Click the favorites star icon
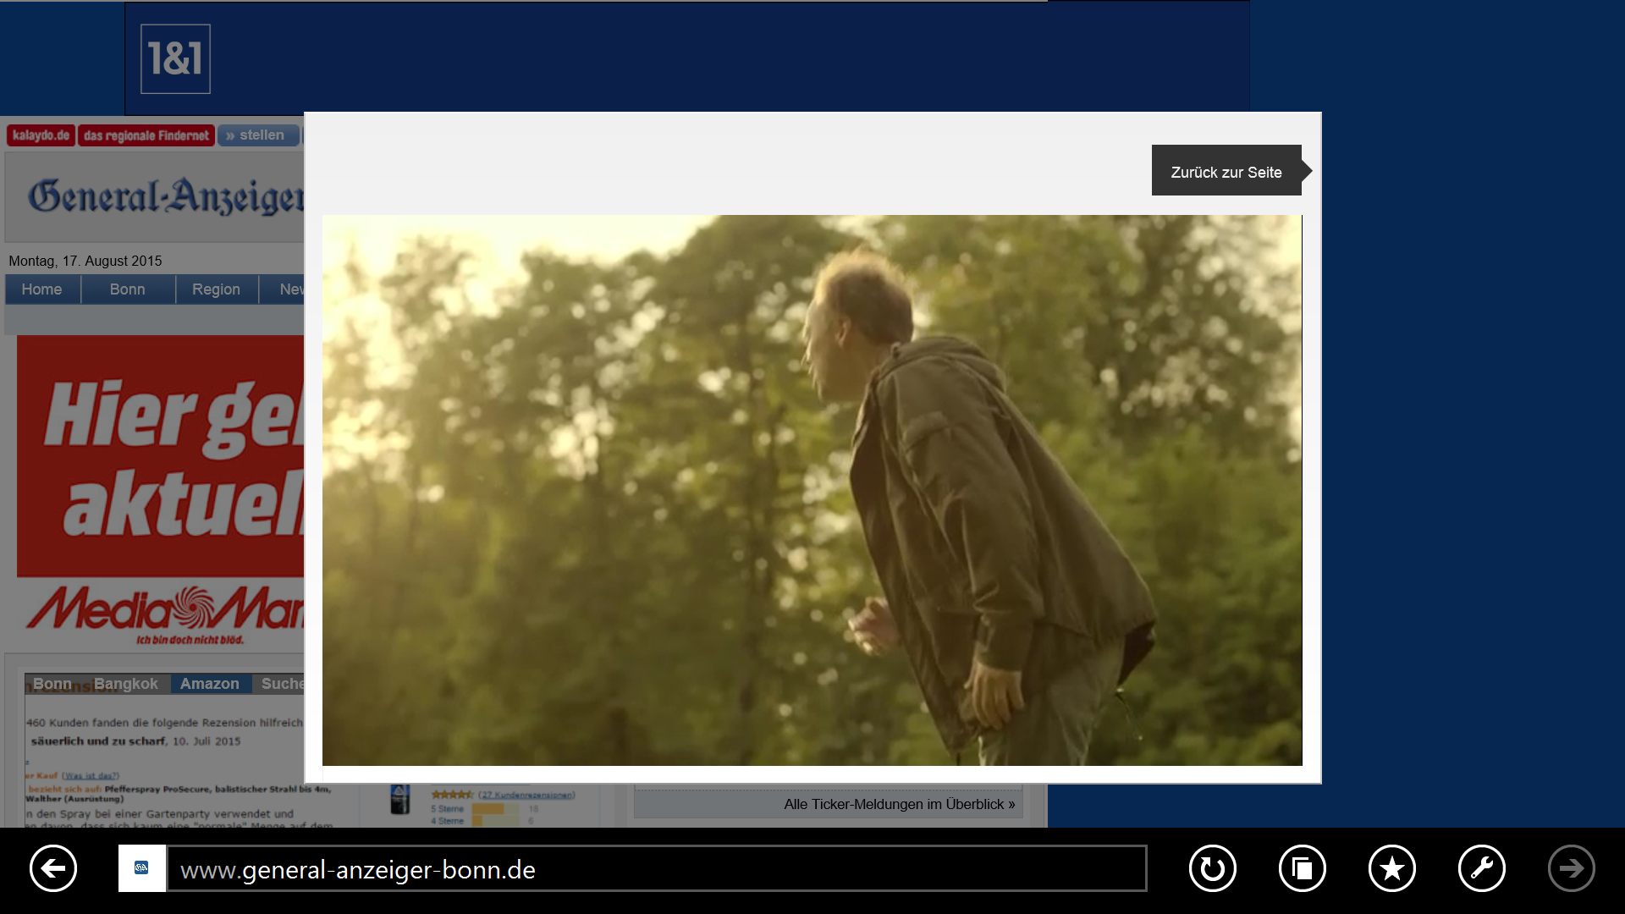 pyautogui.click(x=1391, y=868)
